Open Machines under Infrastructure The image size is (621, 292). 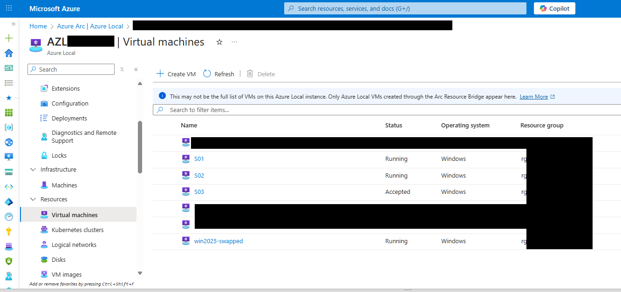point(64,185)
